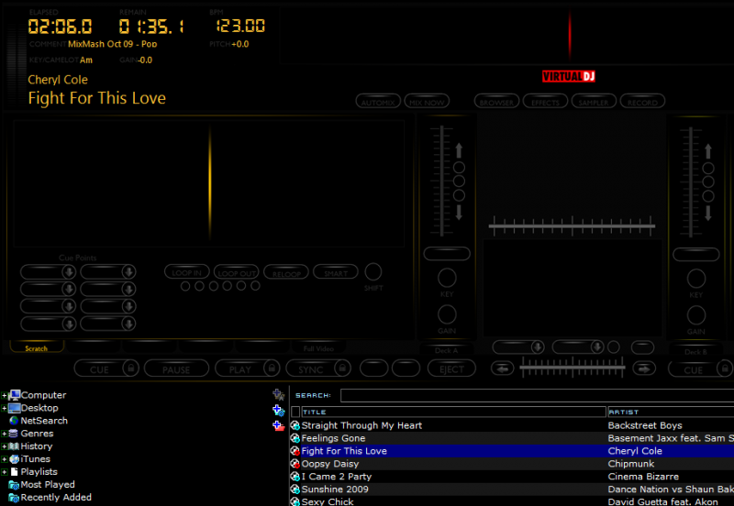
Task: Open the RECORD panel
Action: (642, 102)
